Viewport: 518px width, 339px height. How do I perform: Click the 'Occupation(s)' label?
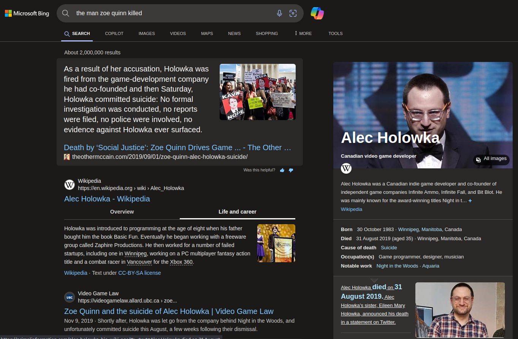358,257
